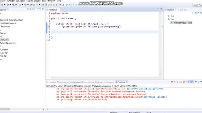Open the Navigate menu
This screenshot has height=113, width=202.
21,1
